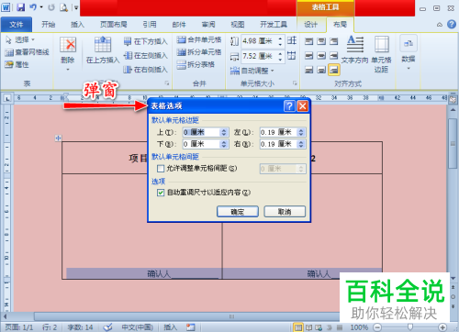This screenshot has height=332, width=459.
Task: Open the AutoFit (自动调整) dropdown
Action: coord(252,71)
